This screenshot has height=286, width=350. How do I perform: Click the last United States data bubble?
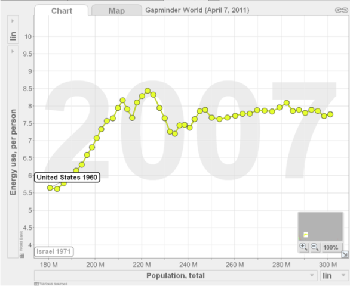[x=330, y=114]
